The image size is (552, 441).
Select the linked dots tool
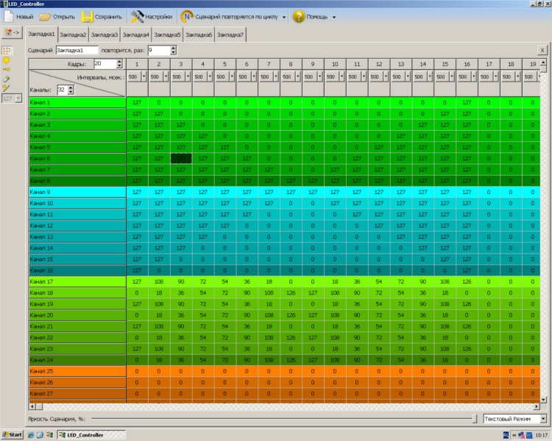click(7, 69)
